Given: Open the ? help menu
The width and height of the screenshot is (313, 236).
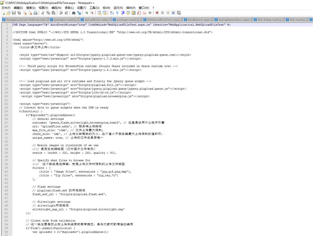Looking at the screenshot, I should pyautogui.click(x=153, y=8).
